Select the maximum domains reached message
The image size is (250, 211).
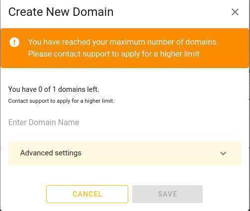(123, 42)
